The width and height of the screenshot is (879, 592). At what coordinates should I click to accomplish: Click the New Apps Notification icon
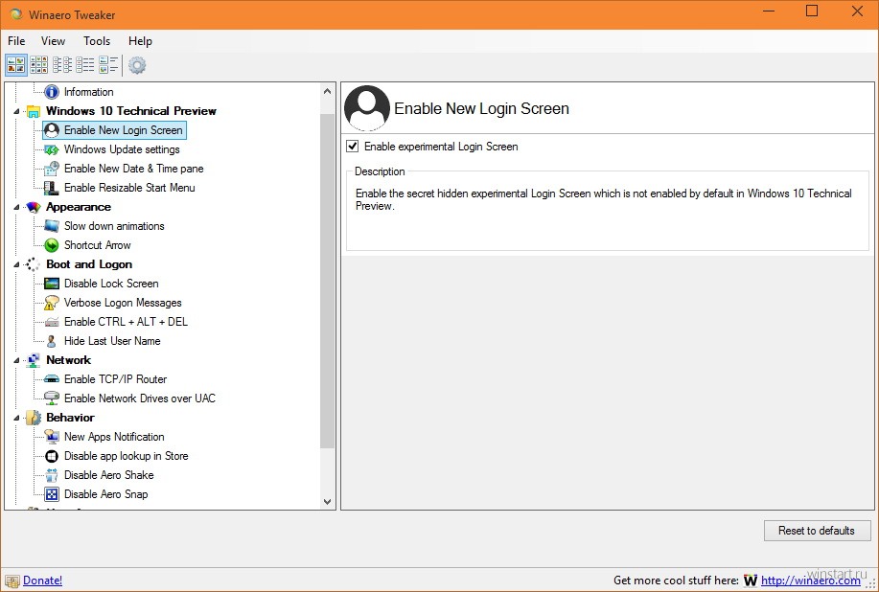click(52, 436)
